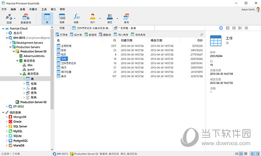This screenshot has height=156, width=261.
Task: Click the magnifier search icon above table list
Action: [201, 35]
